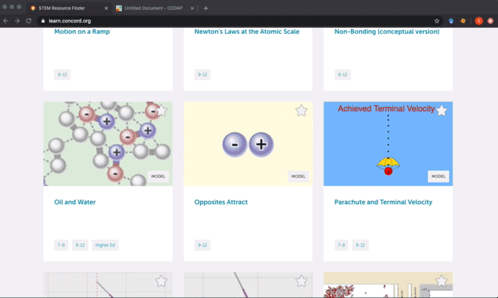Favorite the Opposites Attract card star
This screenshot has width=498, height=298.
point(301,111)
